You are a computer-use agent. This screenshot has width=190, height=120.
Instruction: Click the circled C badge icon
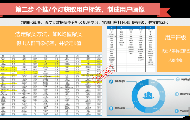(178, 80)
